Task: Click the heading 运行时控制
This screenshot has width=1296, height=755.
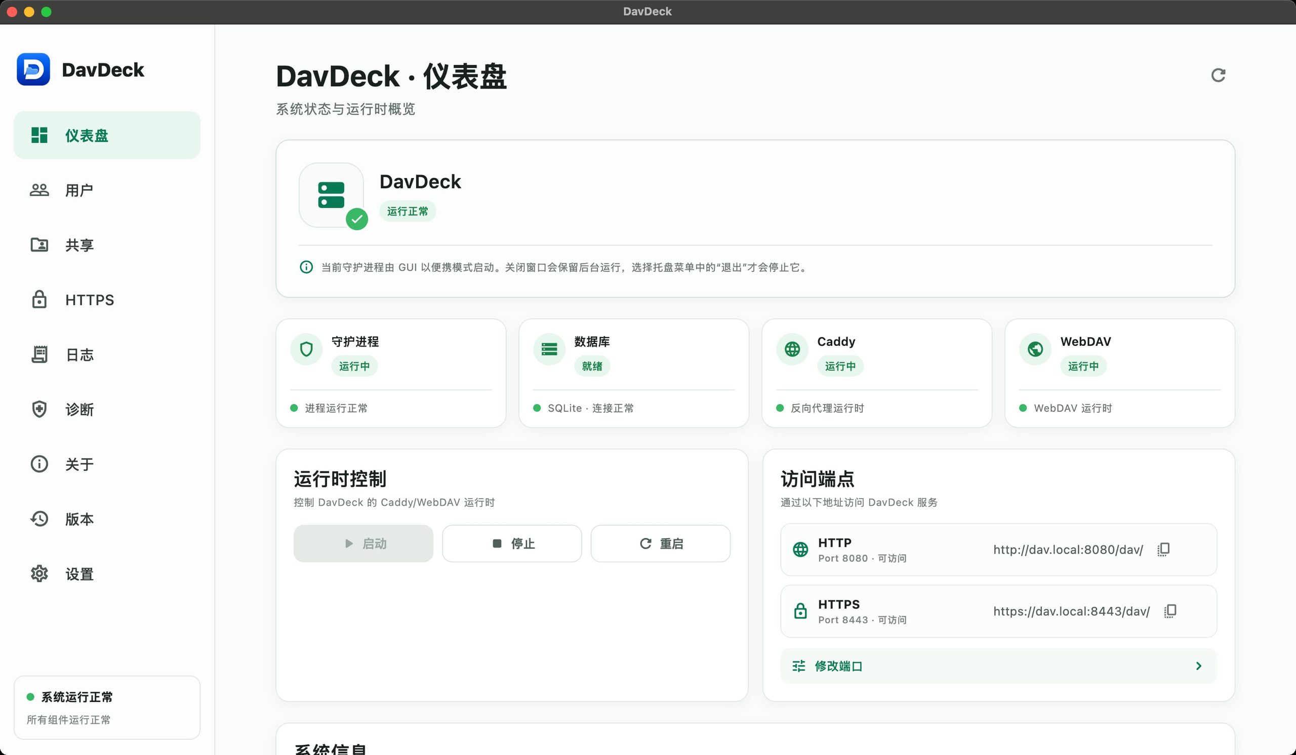Action: (340, 479)
